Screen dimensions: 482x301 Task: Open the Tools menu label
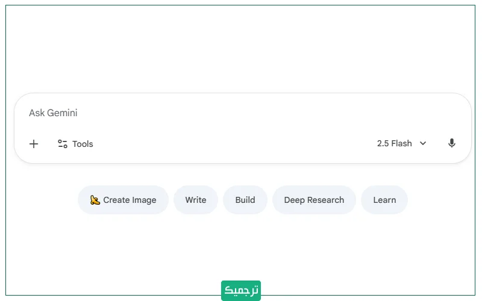(x=83, y=144)
